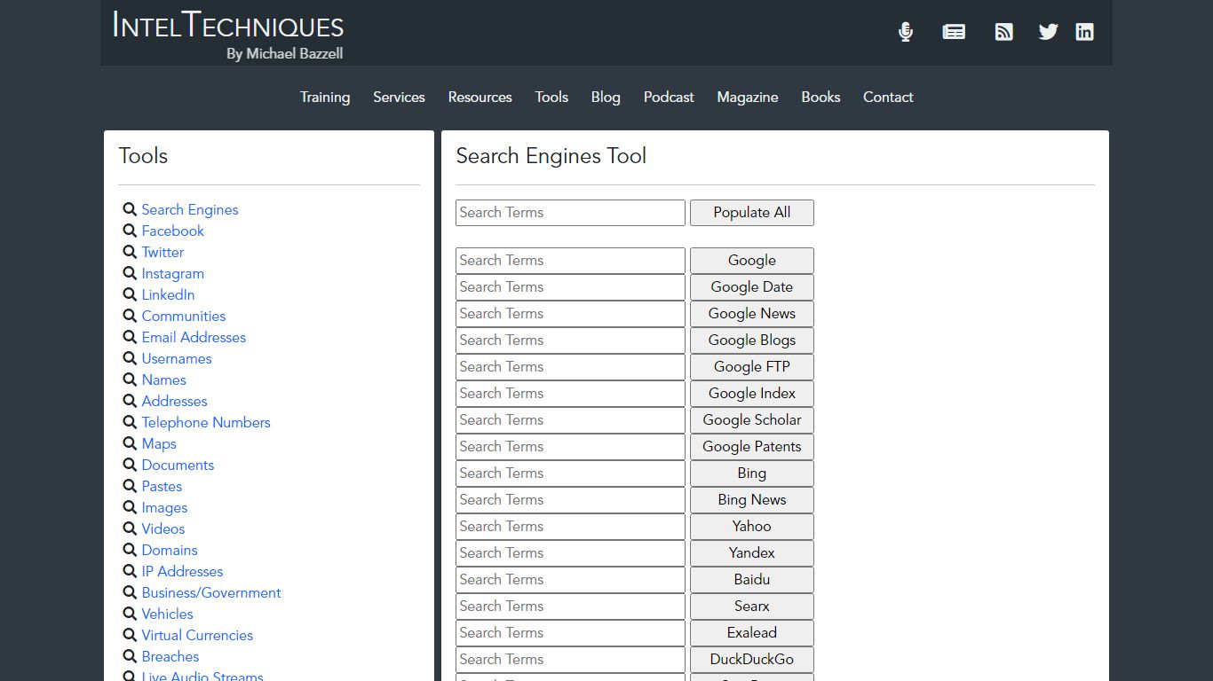1213x681 pixels.
Task: Click the magnifier icon beside Facebook
Action: point(130,231)
